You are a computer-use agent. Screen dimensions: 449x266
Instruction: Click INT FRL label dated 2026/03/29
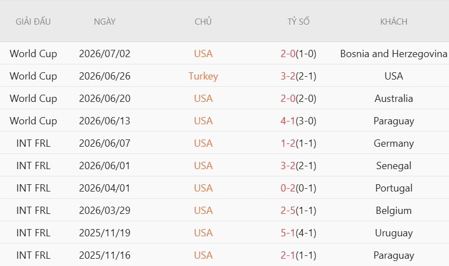33,211
